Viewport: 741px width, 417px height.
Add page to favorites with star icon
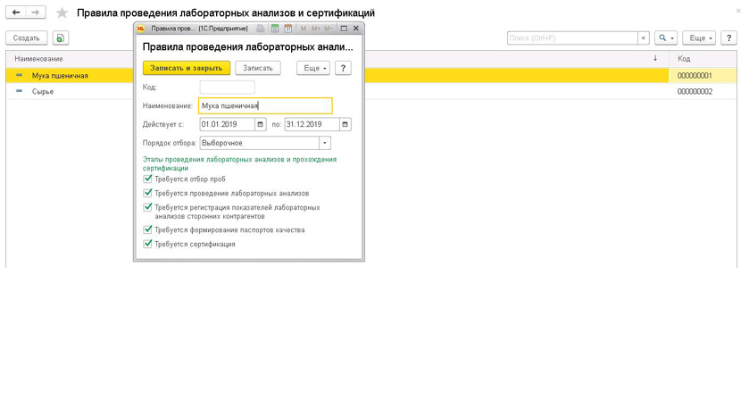click(62, 13)
